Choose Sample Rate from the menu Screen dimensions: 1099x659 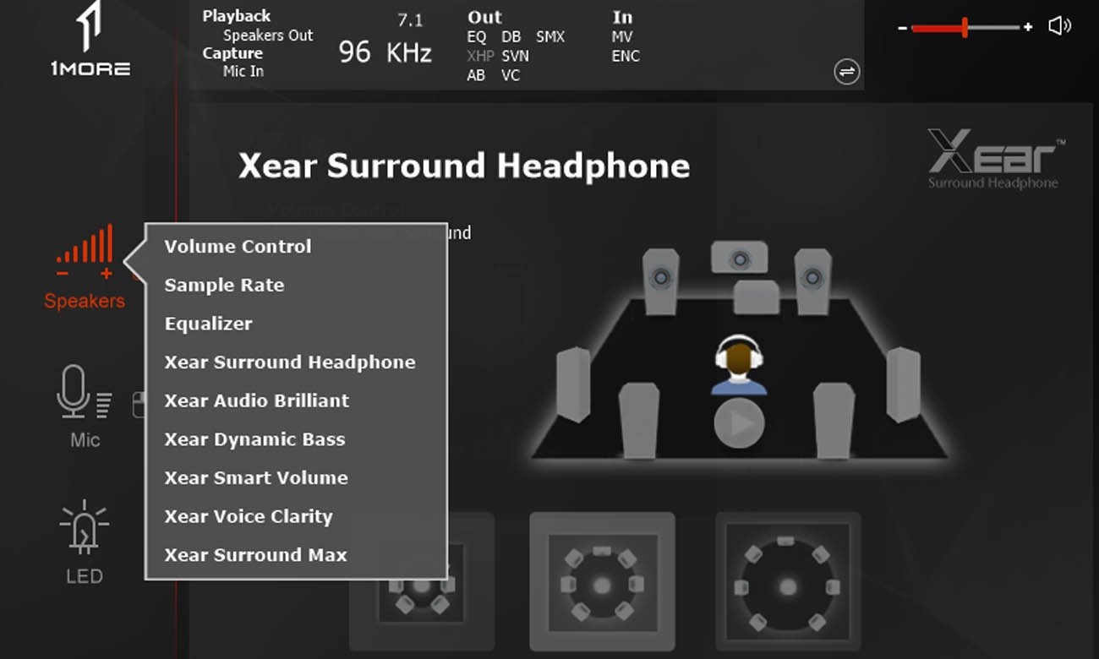[224, 286]
